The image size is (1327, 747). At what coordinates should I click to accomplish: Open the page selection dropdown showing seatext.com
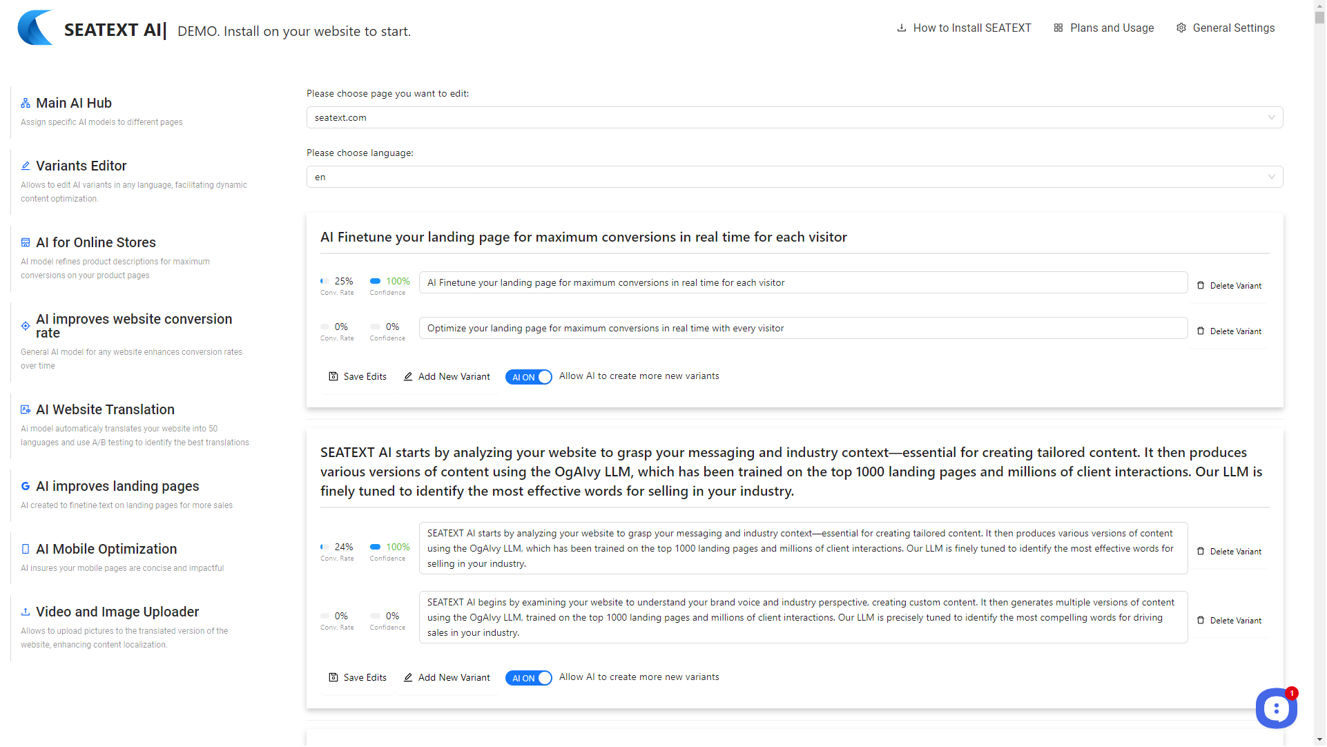click(795, 118)
